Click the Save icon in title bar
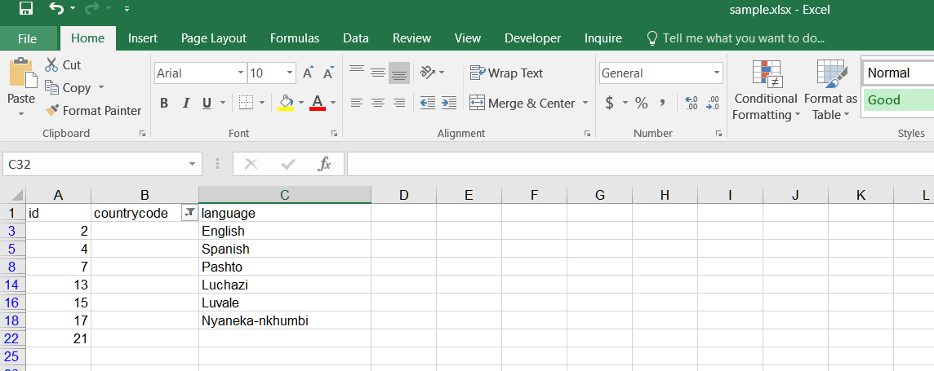Screen dimensions: 934x371 coord(25,9)
